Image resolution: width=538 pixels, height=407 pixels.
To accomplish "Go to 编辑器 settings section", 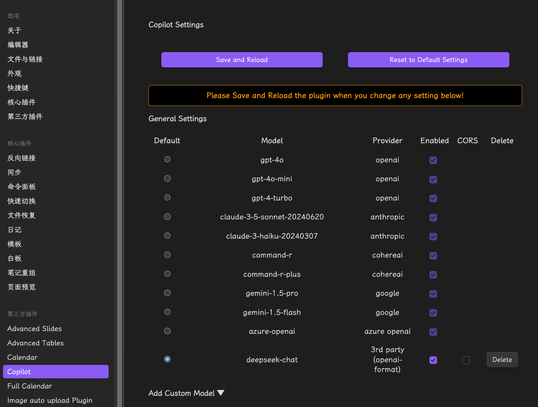I will tap(18, 45).
